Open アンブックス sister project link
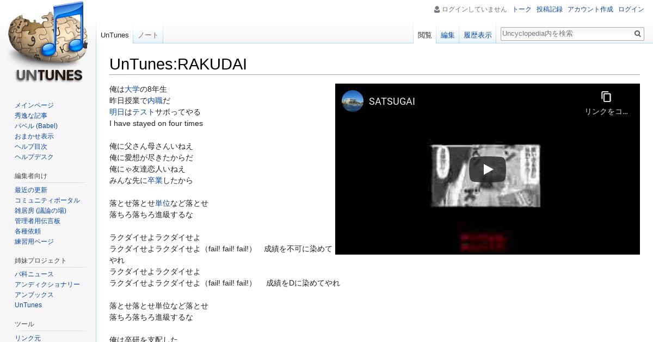This screenshot has height=342, width=653. (x=34, y=295)
